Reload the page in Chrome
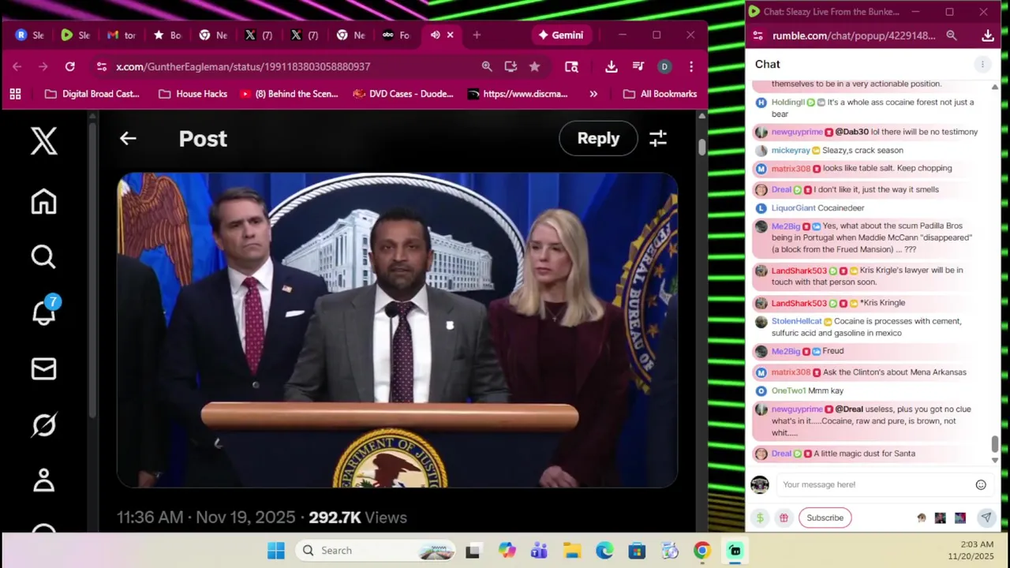Viewport: 1010px width, 568px height. pos(70,67)
